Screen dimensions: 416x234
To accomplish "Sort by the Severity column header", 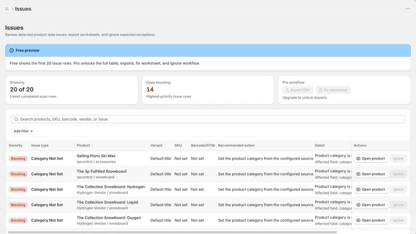I will point(16,146).
